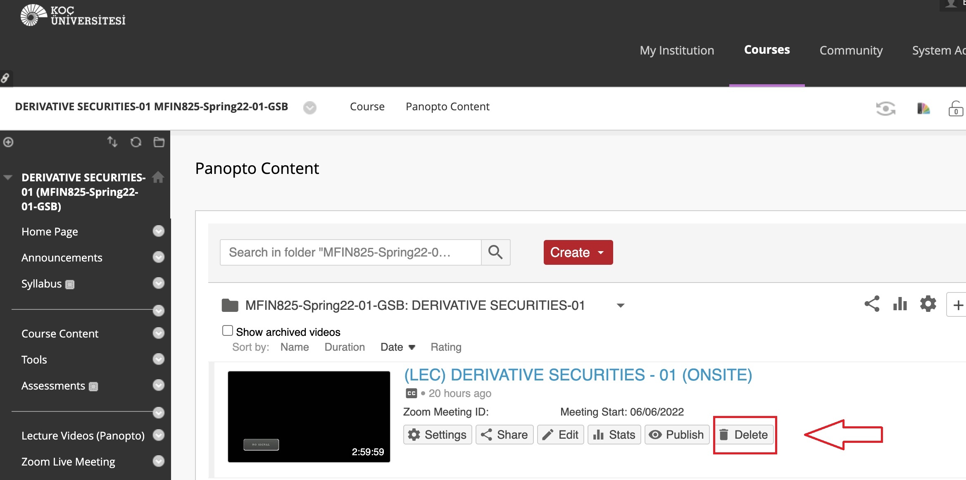
Task: Check Show archived videos checkbox
Action: pyautogui.click(x=227, y=331)
